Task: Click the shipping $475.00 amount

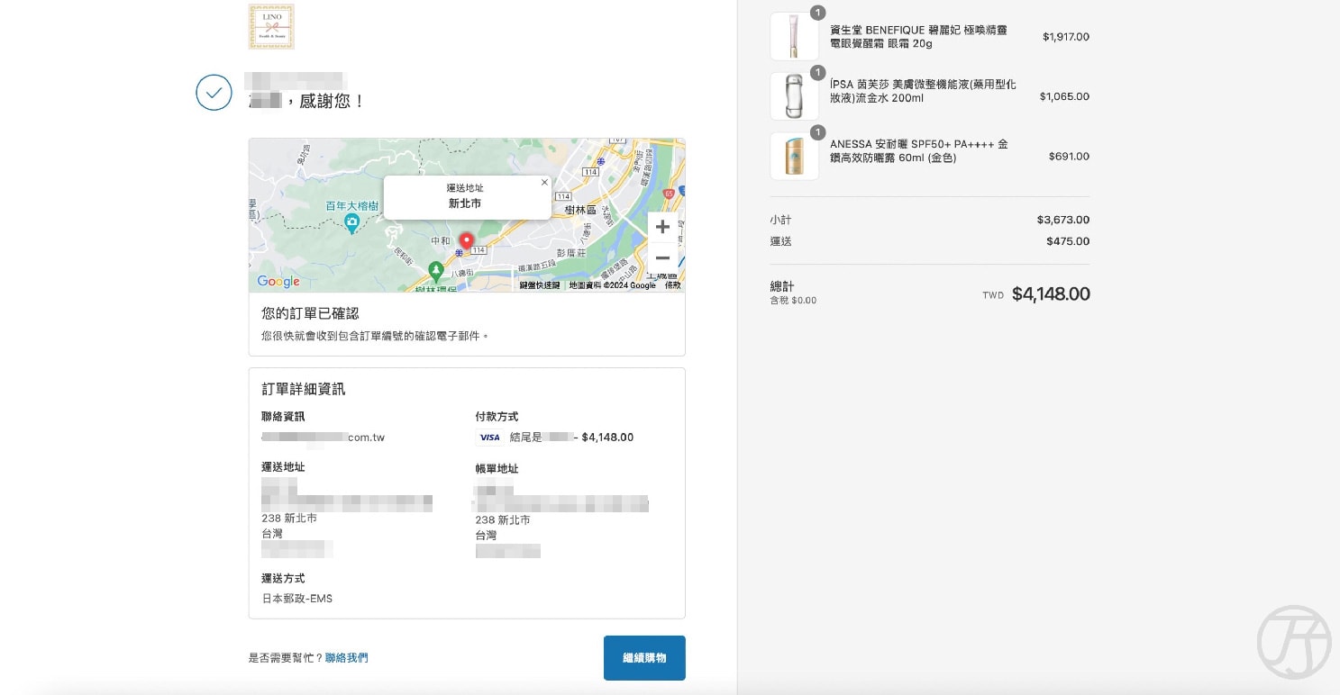Action: point(1068,241)
